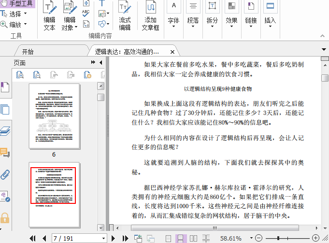Open the 缩放 zoom tool dropdown
Image resolution: width=329 pixels, height=243 pixels.
tap(26, 24)
